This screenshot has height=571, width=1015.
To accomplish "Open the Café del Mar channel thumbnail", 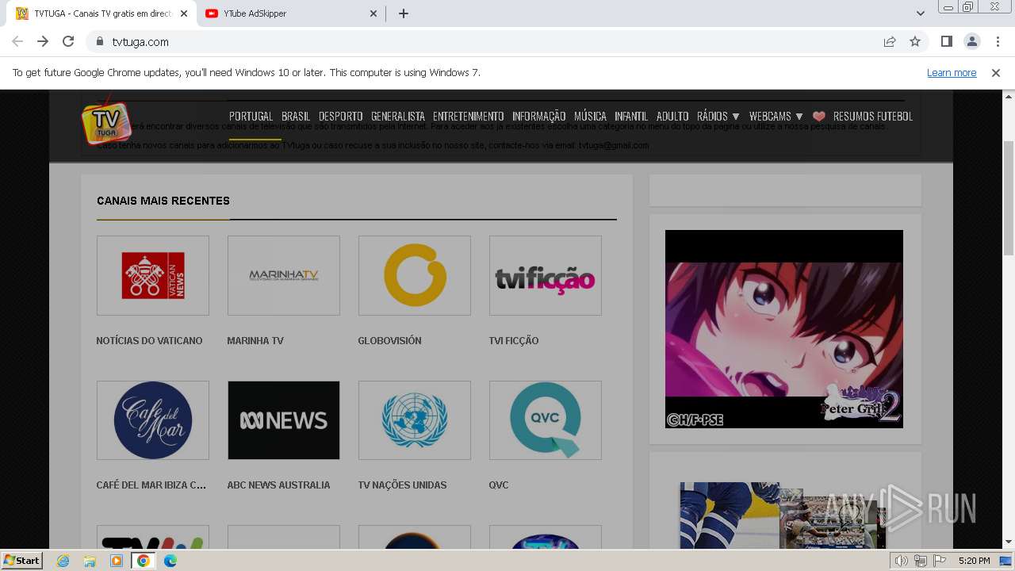I will click(x=153, y=420).
